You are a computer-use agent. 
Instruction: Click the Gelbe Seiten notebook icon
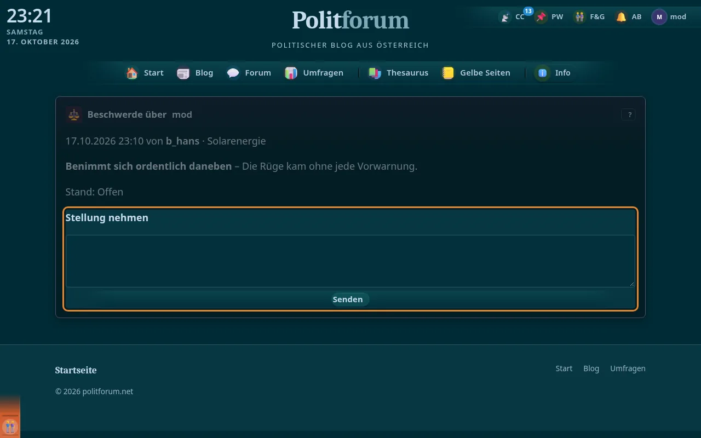click(448, 73)
